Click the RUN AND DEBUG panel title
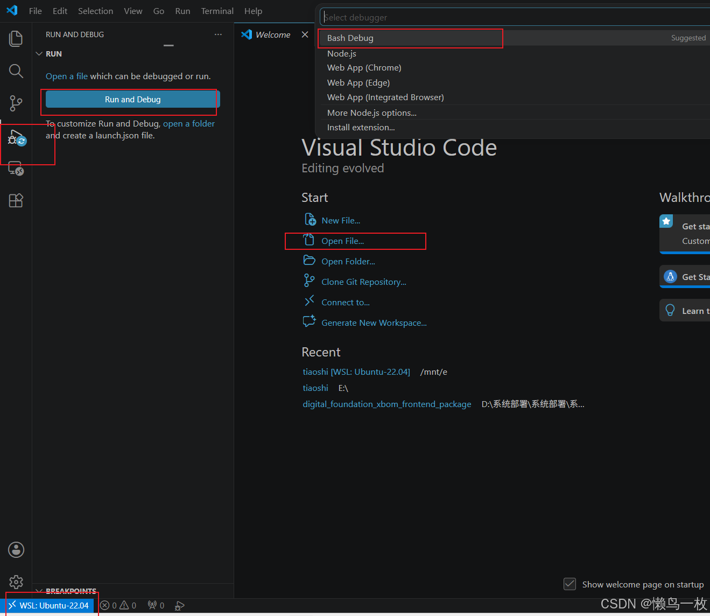710x616 pixels. (x=75, y=34)
